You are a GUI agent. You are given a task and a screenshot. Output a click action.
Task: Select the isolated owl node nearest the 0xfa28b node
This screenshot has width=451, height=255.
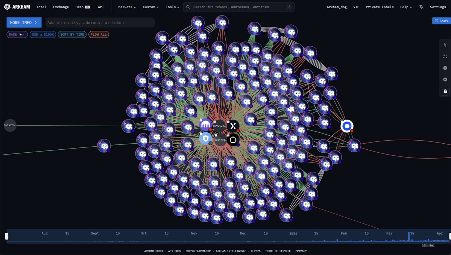pyautogui.click(x=104, y=146)
